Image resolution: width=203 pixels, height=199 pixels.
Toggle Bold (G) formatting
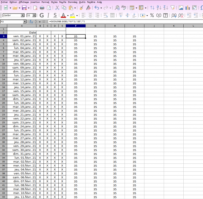(x=42, y=15)
